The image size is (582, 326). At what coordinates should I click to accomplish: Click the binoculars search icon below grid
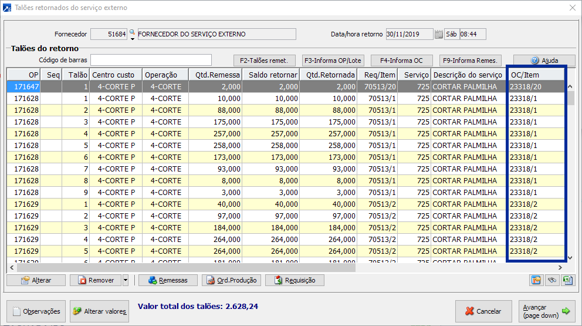pyautogui.click(x=552, y=280)
